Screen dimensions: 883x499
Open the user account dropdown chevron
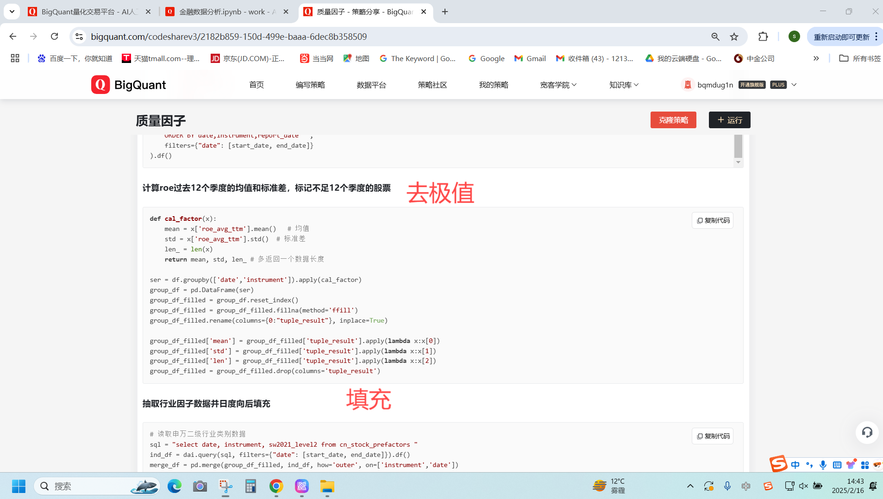click(794, 85)
